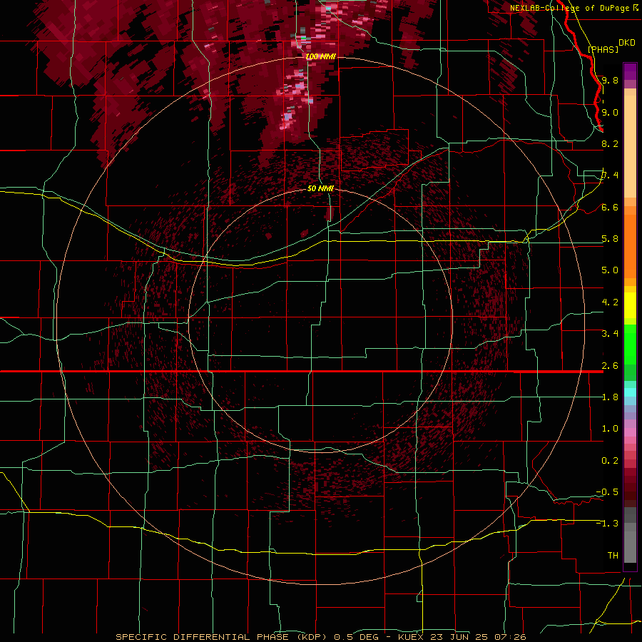
Task: Pick the orange segment of the color bar
Action: click(630, 242)
